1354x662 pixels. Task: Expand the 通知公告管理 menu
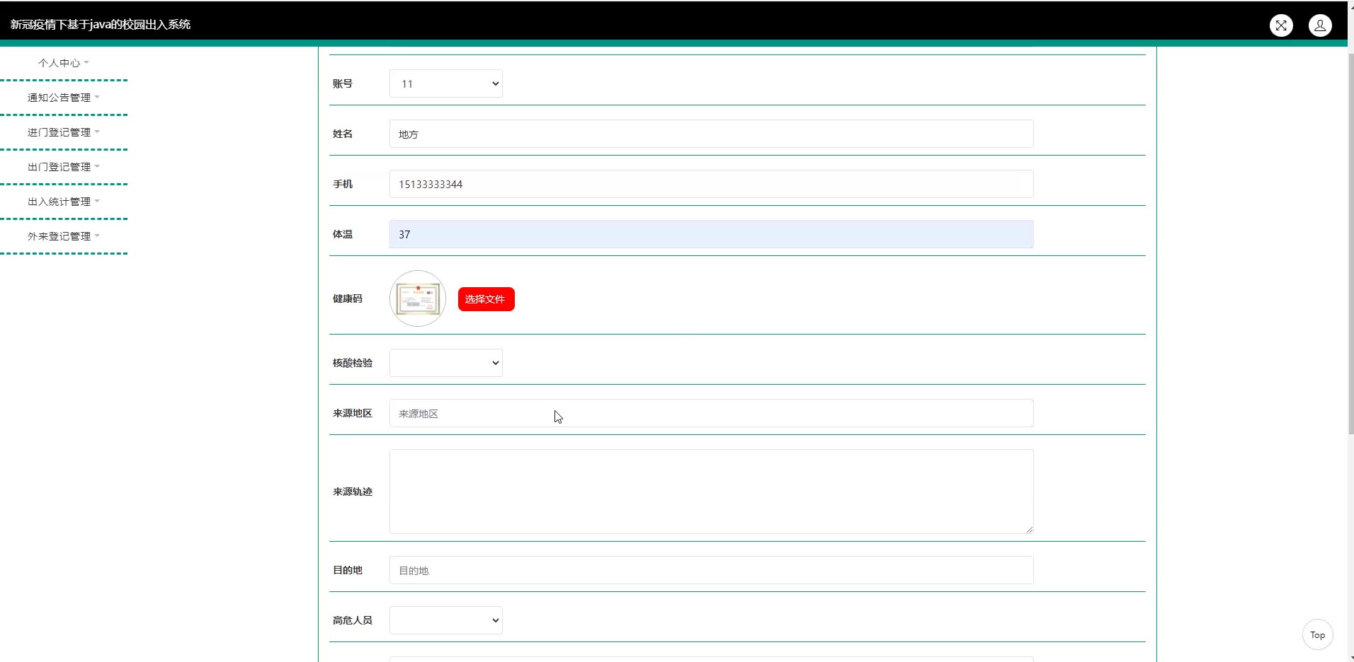(64, 98)
